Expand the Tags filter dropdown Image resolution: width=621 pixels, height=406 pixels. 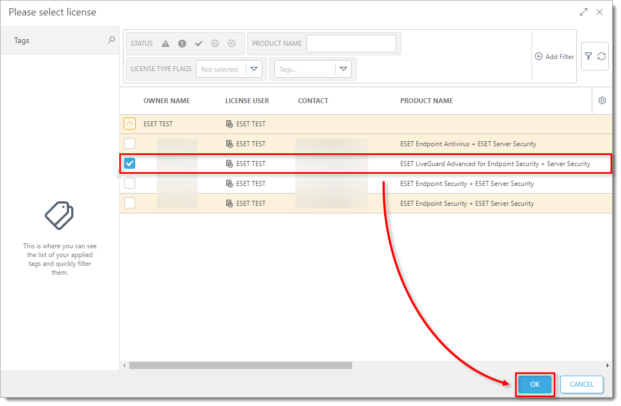coord(343,69)
